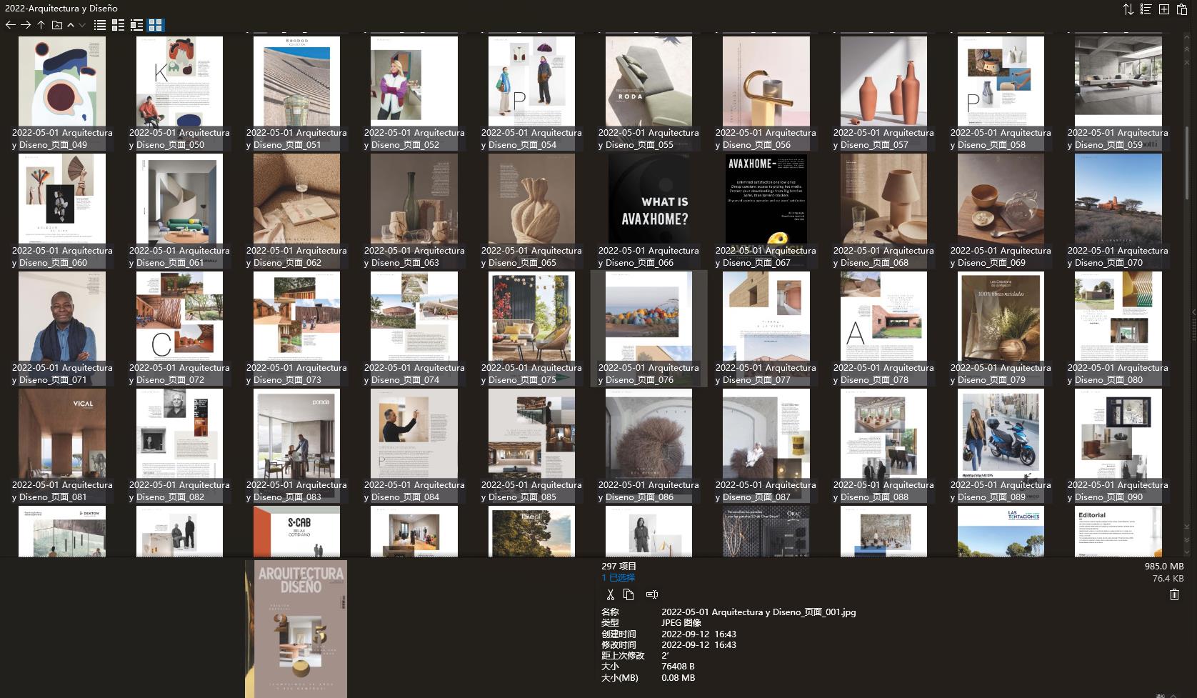Click the 1 已选择 selection link
Image resolution: width=1197 pixels, height=698 pixels.
(616, 577)
